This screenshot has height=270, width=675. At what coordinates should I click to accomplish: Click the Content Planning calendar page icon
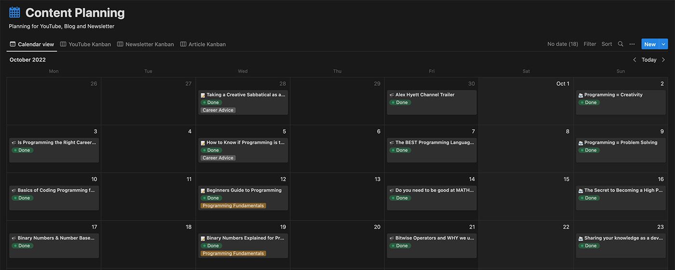pos(14,13)
